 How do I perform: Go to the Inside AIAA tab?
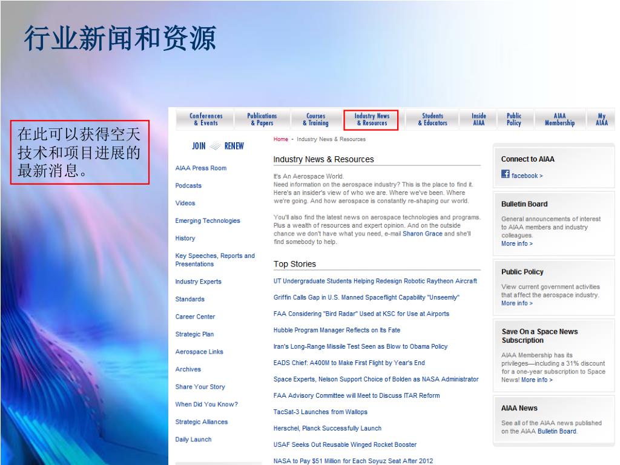[478, 119]
